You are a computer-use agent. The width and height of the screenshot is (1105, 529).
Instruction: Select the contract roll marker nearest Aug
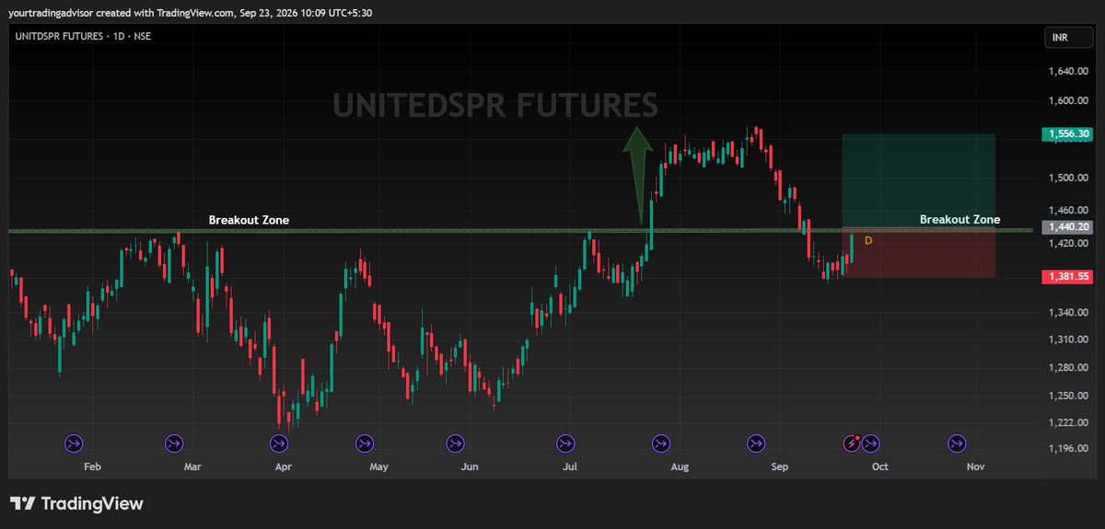[x=660, y=443]
